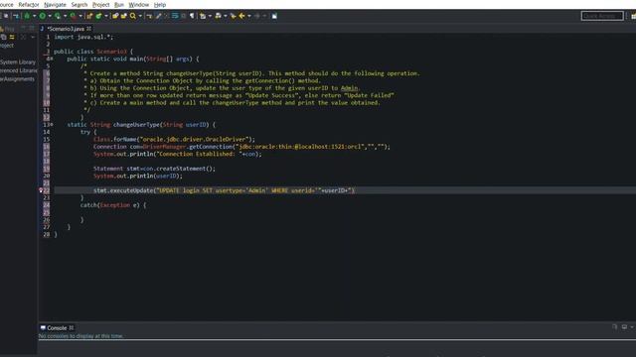Expand the Next Annotation dropdown arrow
Image resolution: width=636 pixels, height=357 pixels.
click(210, 16)
